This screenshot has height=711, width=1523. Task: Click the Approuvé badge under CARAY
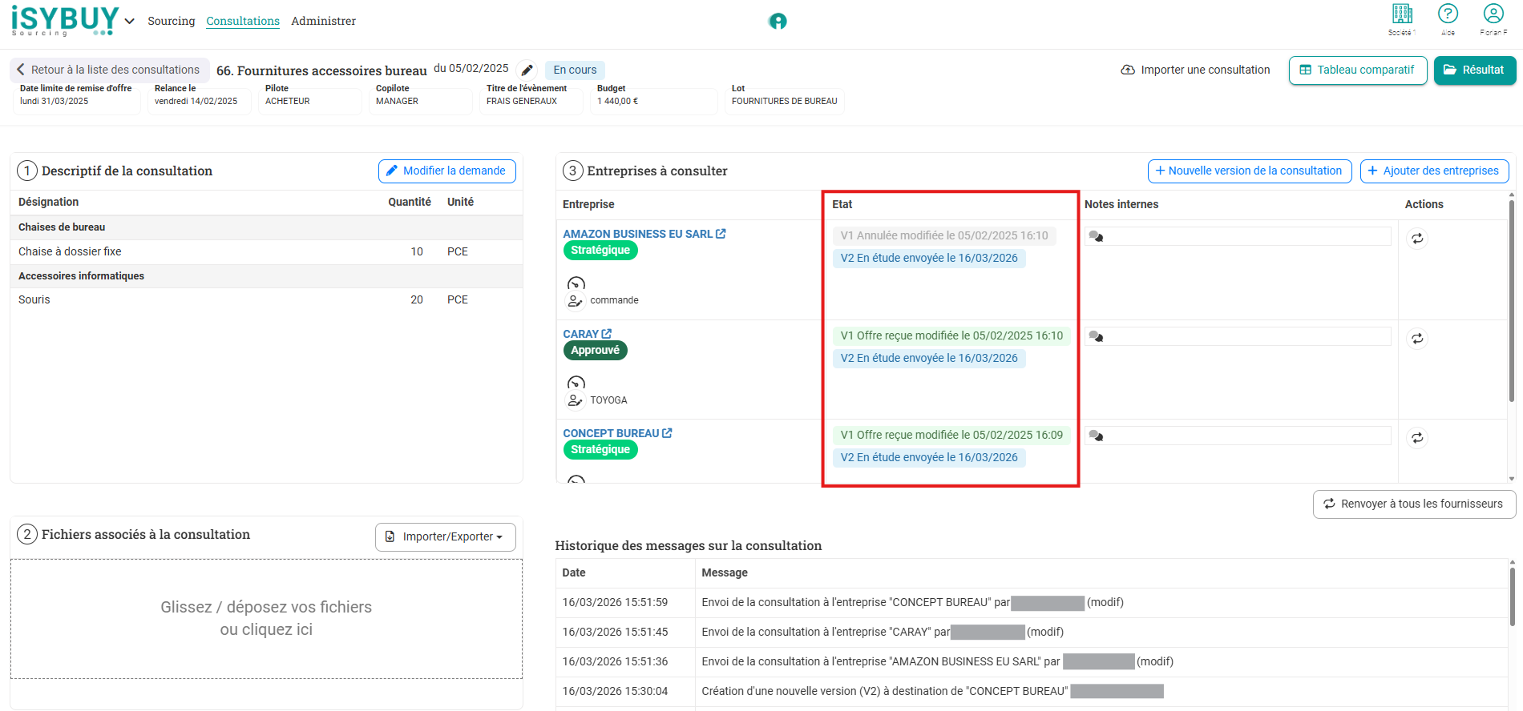596,350
